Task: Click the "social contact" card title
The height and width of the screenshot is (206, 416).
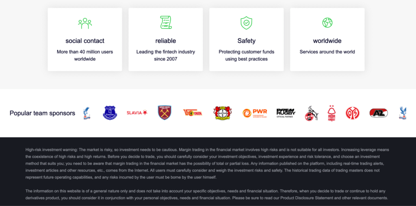Action: 85,41
